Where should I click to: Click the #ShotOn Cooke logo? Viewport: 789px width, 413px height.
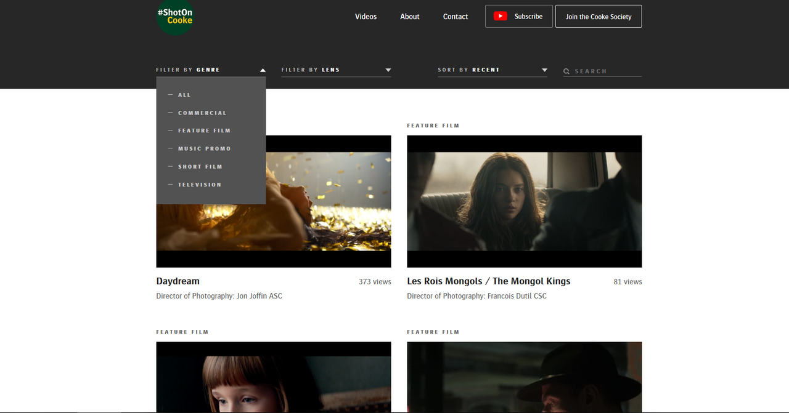coord(175,17)
